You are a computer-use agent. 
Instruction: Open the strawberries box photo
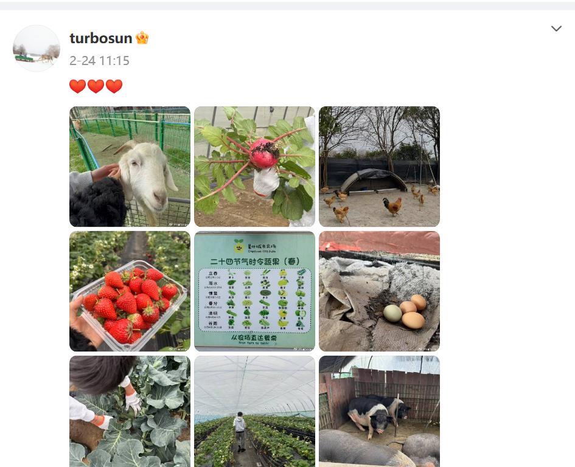[x=130, y=291]
